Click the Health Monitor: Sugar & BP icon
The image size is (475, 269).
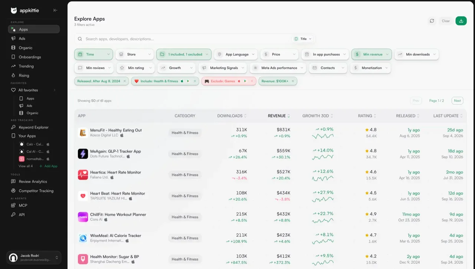pos(83,259)
